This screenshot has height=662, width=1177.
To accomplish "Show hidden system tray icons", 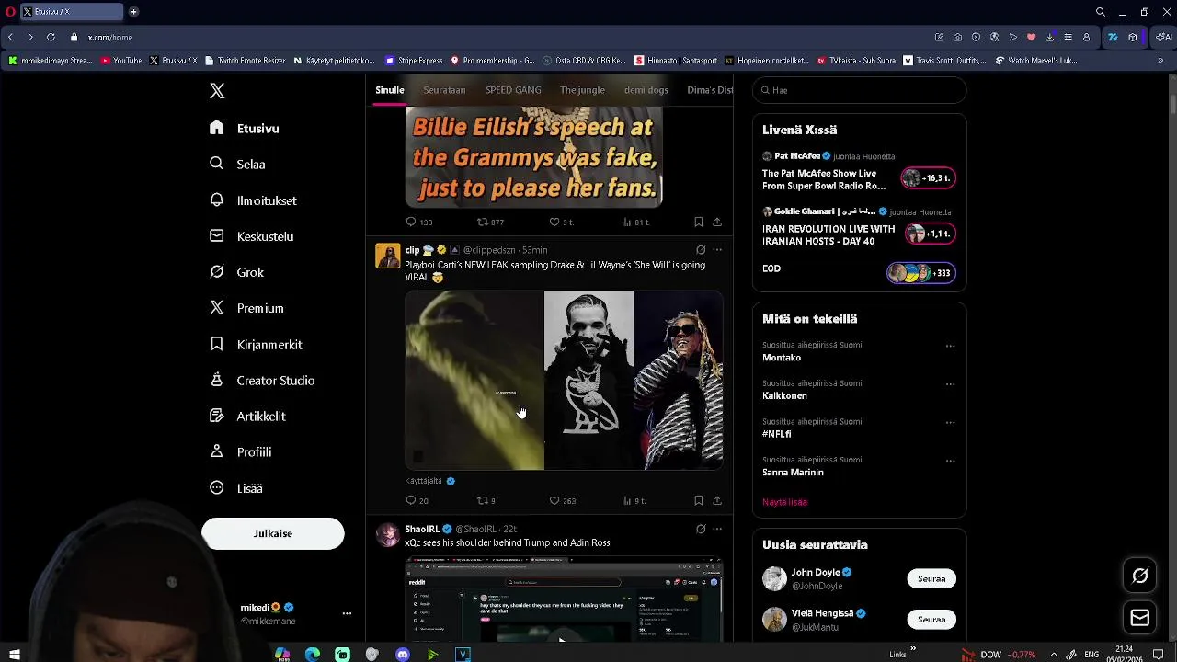I will point(1054,655).
